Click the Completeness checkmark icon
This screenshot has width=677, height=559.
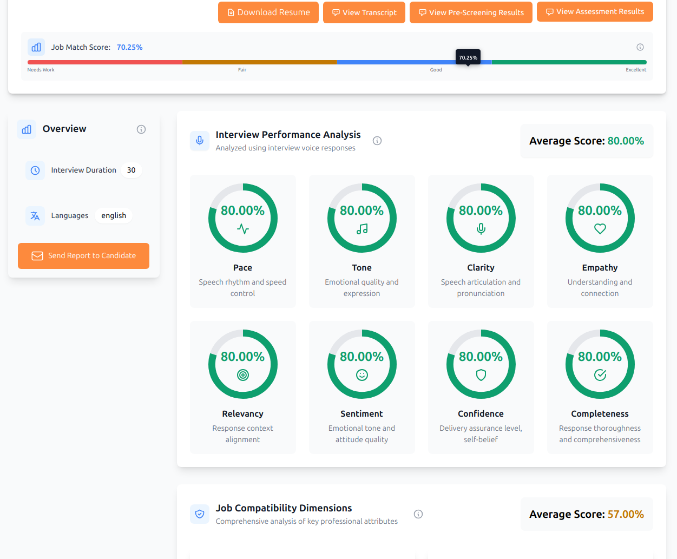coord(600,374)
